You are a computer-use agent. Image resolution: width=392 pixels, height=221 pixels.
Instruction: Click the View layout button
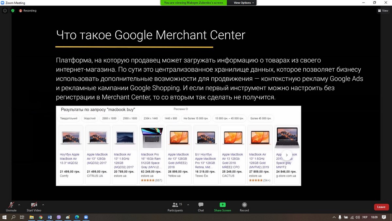(383, 10)
